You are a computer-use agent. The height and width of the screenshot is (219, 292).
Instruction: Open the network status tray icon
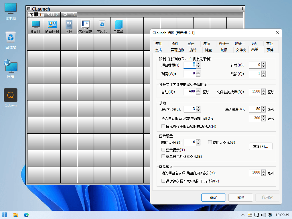[257, 215]
